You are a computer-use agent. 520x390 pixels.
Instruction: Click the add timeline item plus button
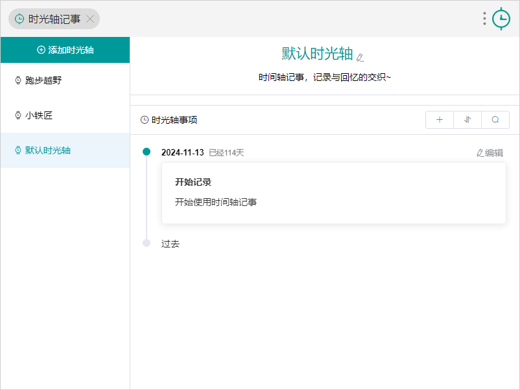point(440,120)
